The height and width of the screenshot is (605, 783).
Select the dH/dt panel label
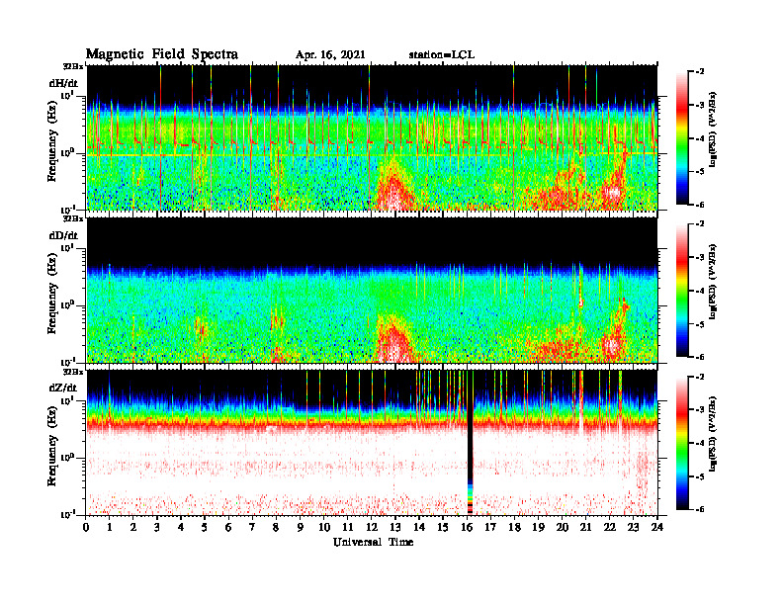point(63,83)
